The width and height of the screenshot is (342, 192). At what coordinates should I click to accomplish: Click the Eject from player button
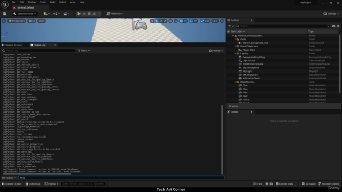tap(94, 14)
